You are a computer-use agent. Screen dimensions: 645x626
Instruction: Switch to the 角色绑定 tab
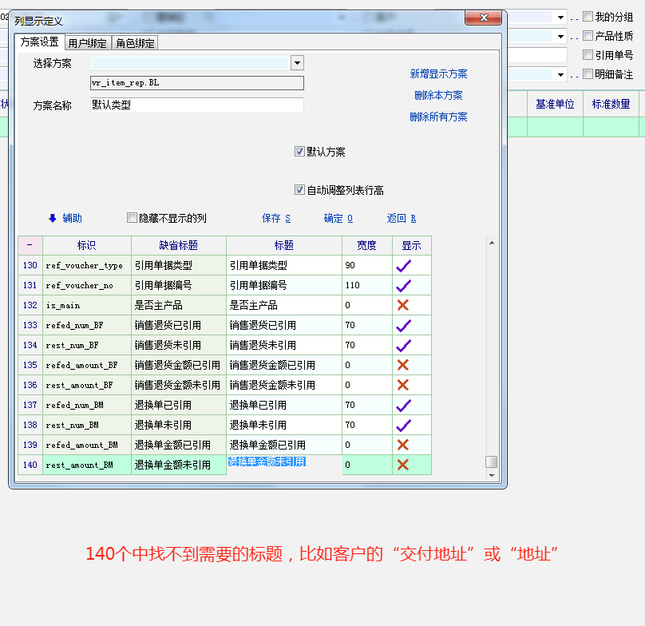[135, 43]
